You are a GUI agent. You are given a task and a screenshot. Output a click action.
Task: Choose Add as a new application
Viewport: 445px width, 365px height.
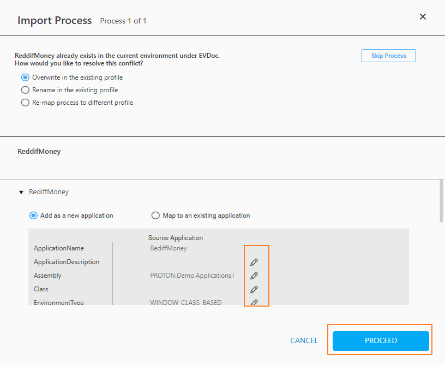point(33,216)
